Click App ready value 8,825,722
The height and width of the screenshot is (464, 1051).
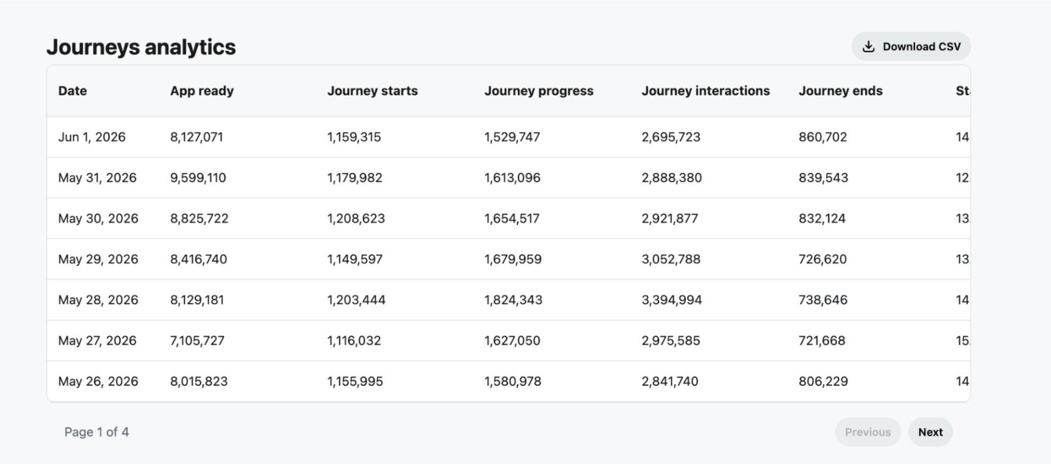coord(199,218)
